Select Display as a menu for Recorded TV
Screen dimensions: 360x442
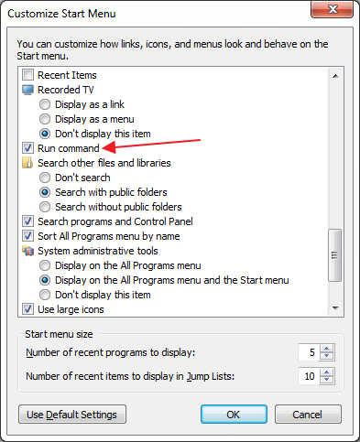point(45,119)
